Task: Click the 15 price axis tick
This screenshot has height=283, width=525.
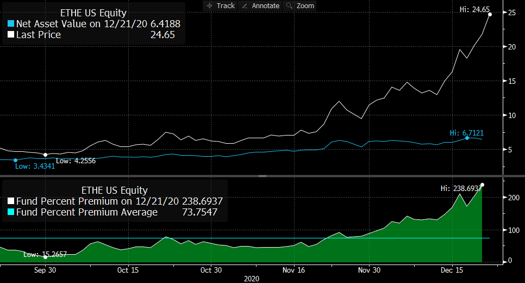Action: pyautogui.click(x=512, y=82)
